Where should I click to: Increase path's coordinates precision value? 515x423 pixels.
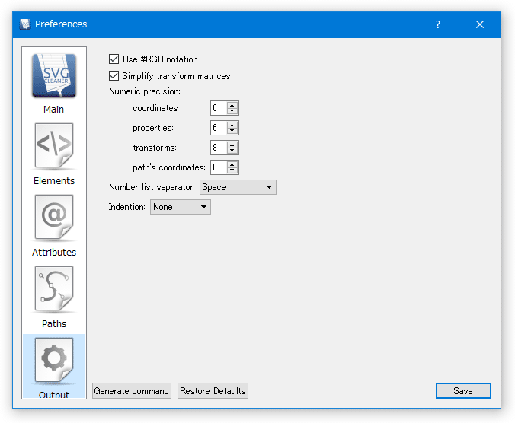tap(232, 164)
